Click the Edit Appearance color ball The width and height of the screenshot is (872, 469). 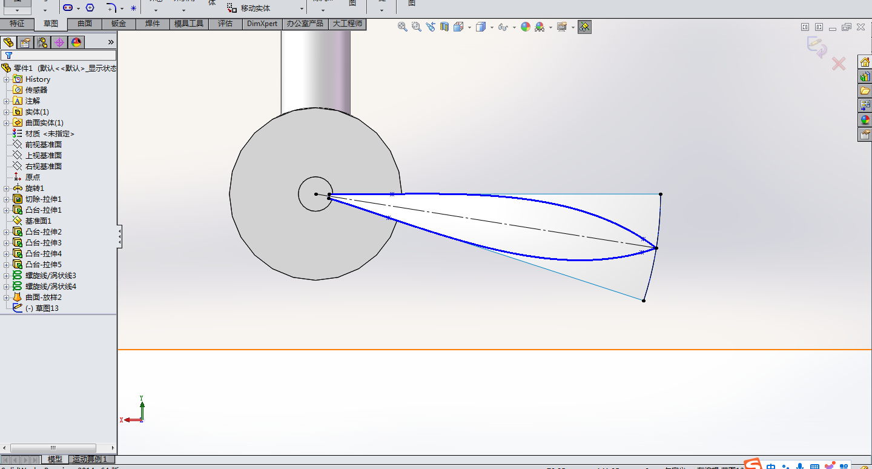[525, 27]
